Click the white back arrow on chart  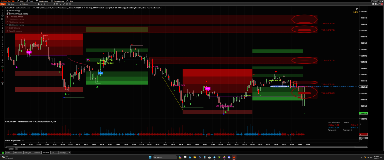pos(357,8)
